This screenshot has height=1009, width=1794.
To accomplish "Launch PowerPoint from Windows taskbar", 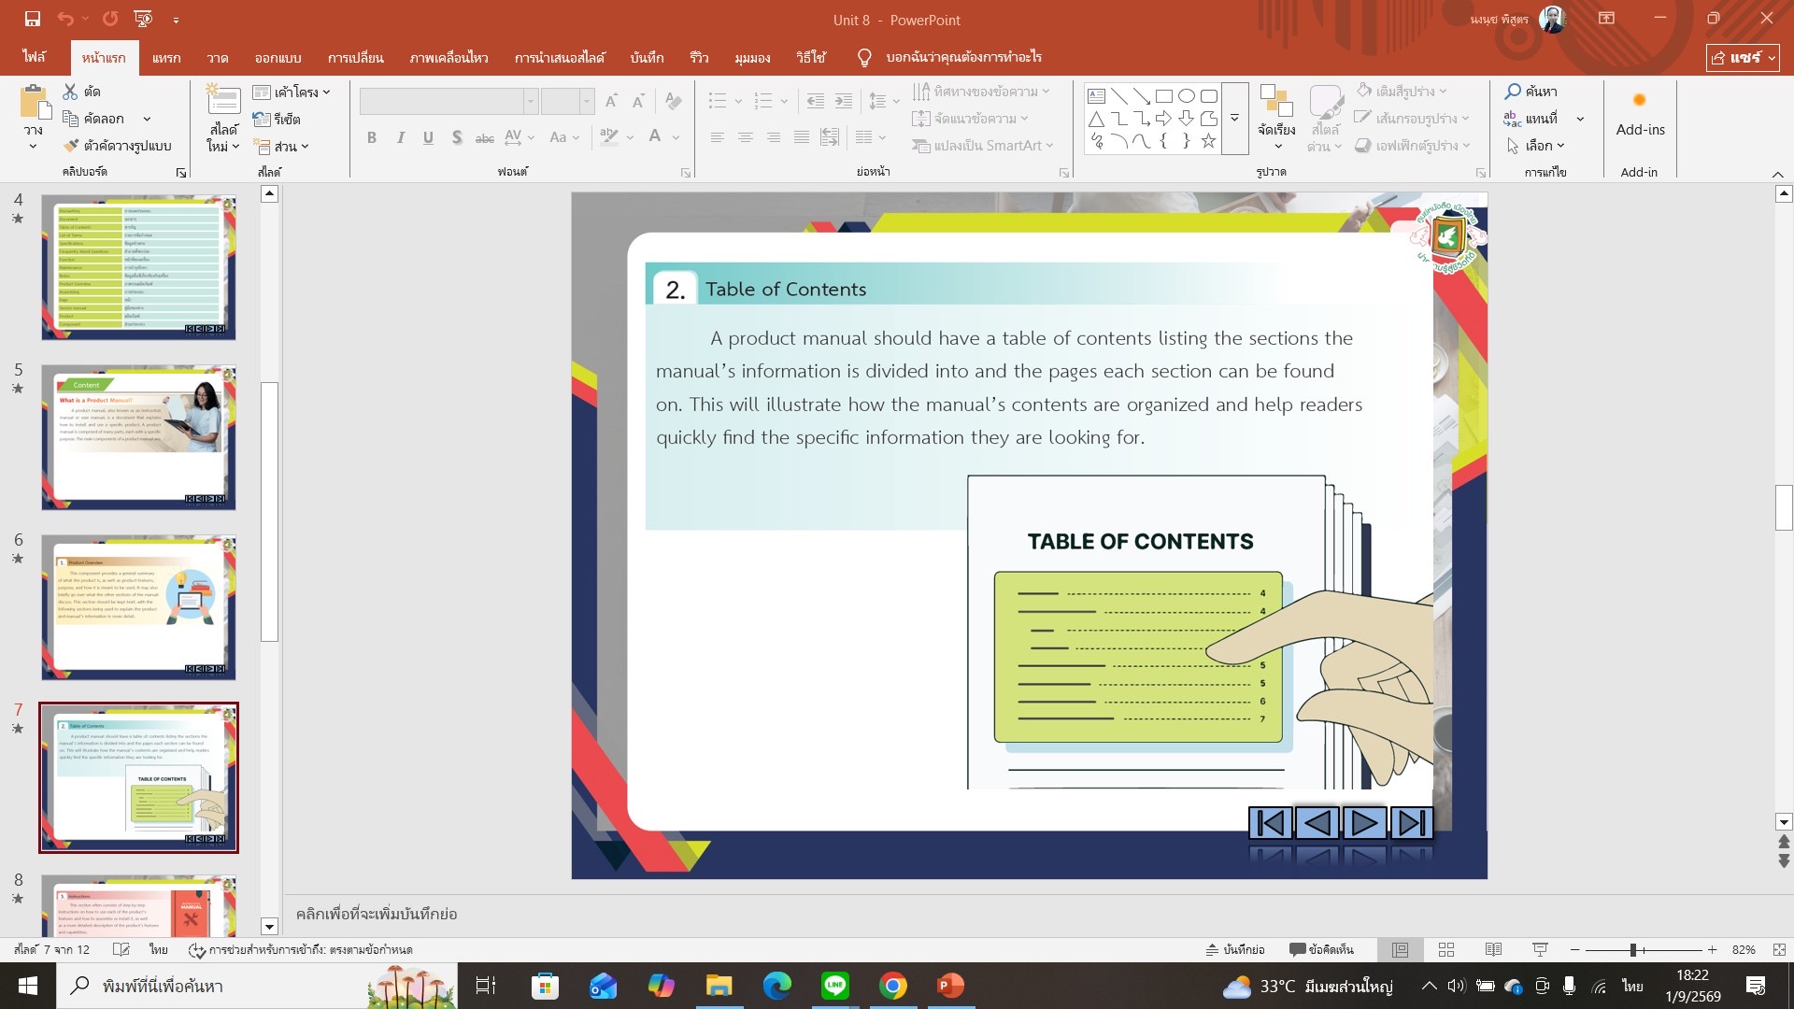I will click(950, 986).
